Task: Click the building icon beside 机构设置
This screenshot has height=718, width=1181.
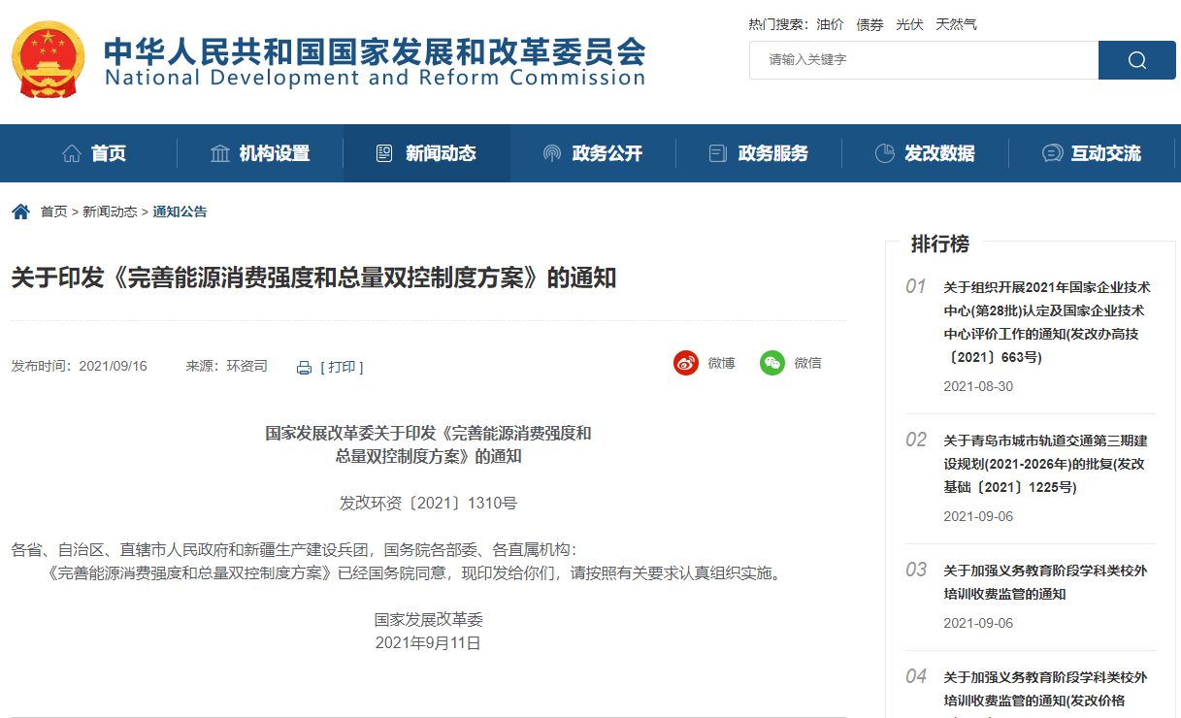Action: coord(220,153)
